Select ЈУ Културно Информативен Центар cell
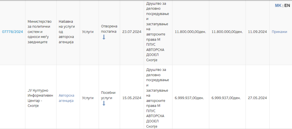The image size is (292, 129). click(x=40, y=98)
